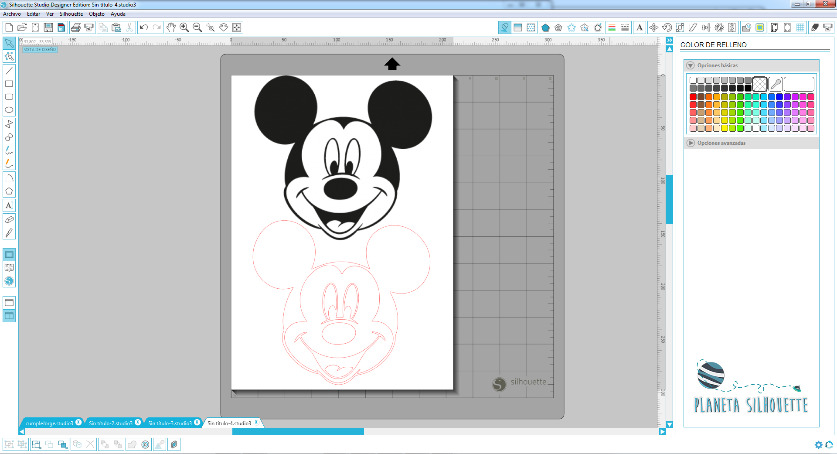Open a file with folder icon
The height and width of the screenshot is (454, 837).
[x=22, y=27]
